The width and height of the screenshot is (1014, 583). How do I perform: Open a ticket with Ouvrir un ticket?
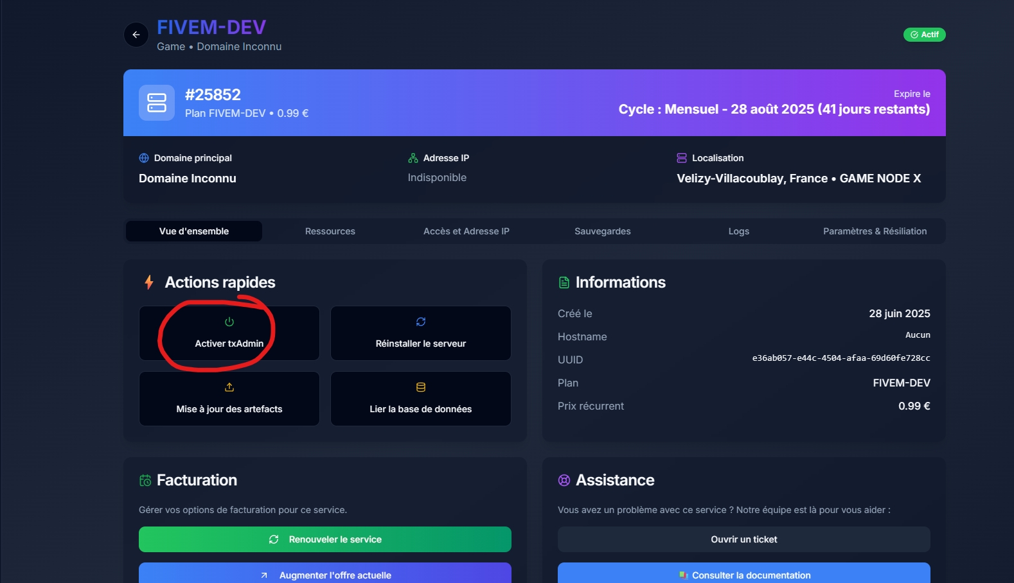tap(743, 539)
